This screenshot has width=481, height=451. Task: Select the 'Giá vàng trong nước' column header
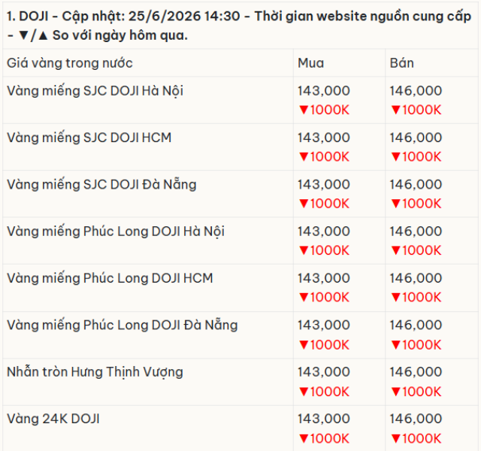click(x=70, y=63)
